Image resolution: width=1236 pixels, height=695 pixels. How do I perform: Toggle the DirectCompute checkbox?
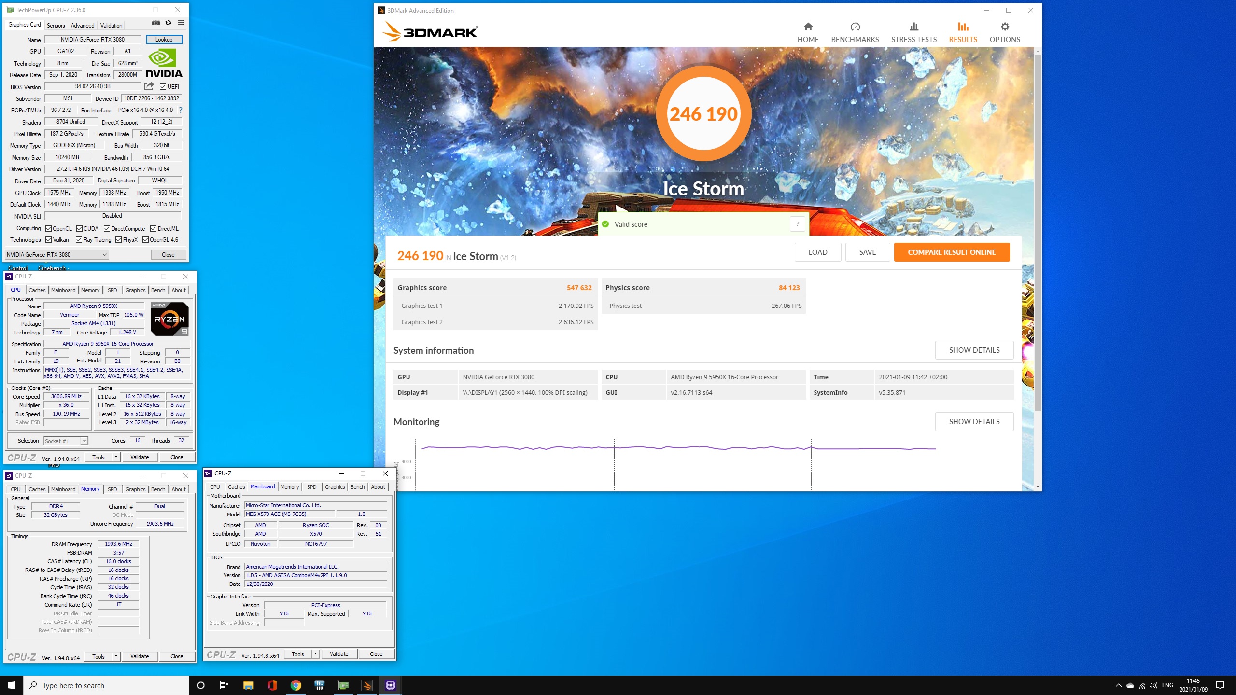click(107, 229)
